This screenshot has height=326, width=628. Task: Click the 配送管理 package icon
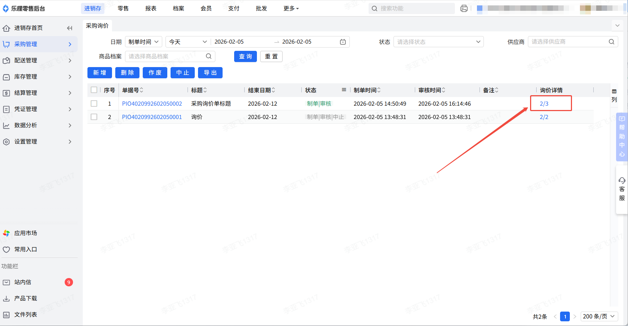click(x=6, y=61)
